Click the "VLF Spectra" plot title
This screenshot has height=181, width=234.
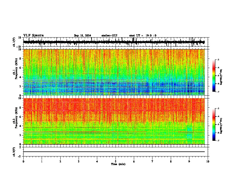coord(33,35)
